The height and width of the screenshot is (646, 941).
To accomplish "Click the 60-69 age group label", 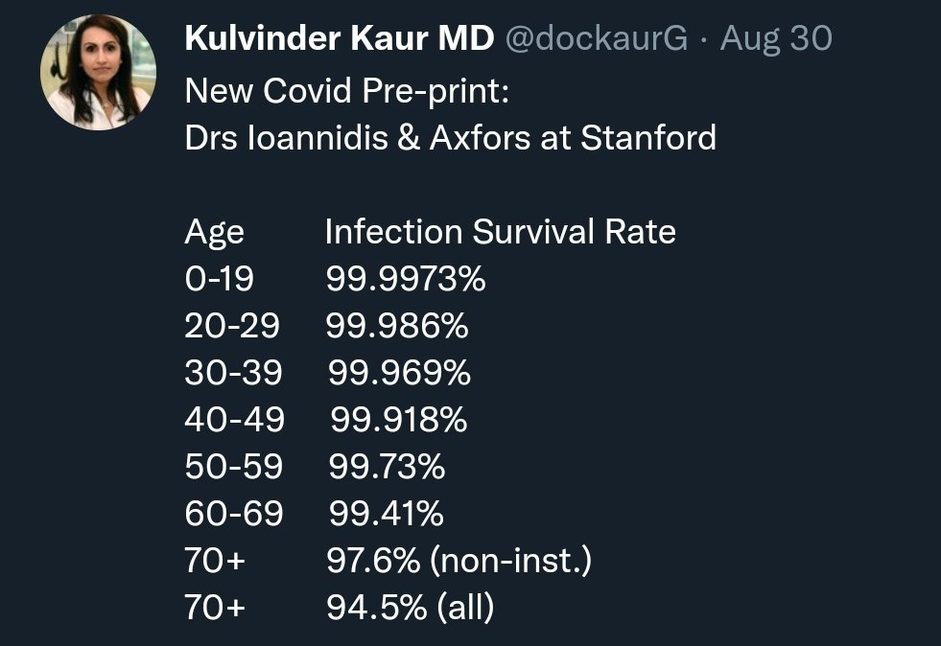I will (234, 515).
